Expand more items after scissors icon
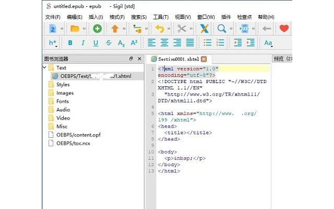Viewport: 334px width, 209px height. click(x=191, y=28)
